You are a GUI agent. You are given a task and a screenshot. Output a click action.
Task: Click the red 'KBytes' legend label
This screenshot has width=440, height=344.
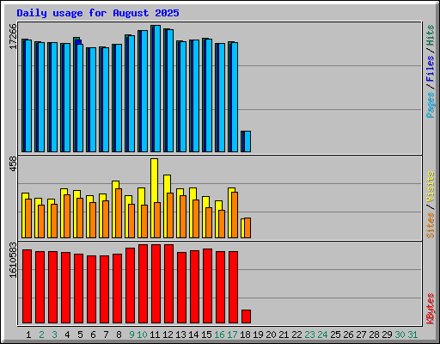(x=431, y=309)
